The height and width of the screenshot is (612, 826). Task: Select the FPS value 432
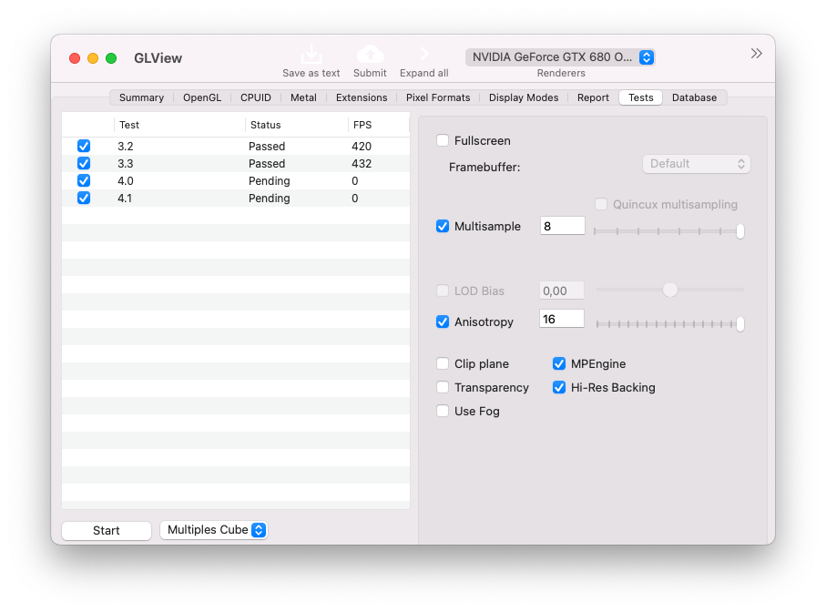click(x=362, y=163)
